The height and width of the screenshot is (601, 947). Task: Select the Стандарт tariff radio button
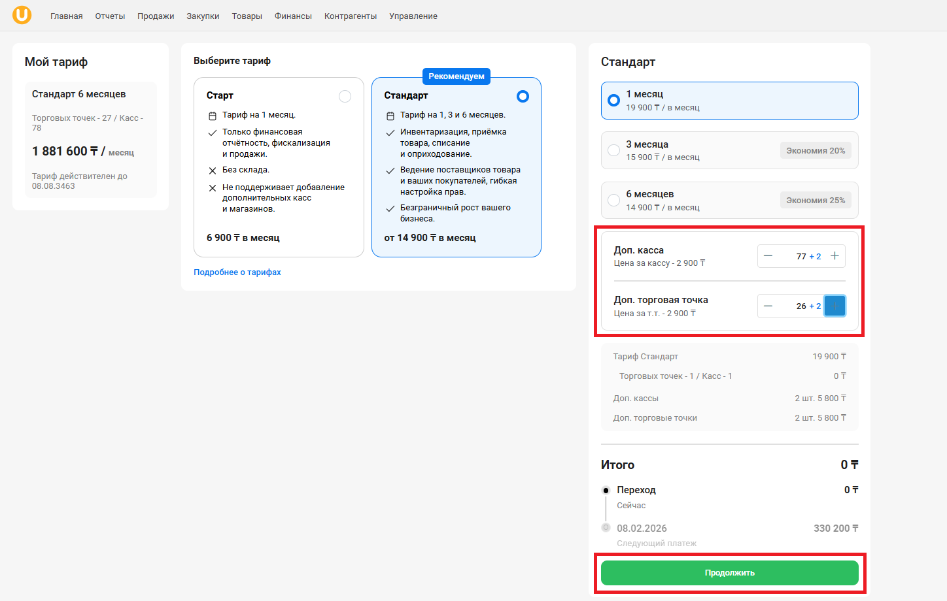point(523,96)
